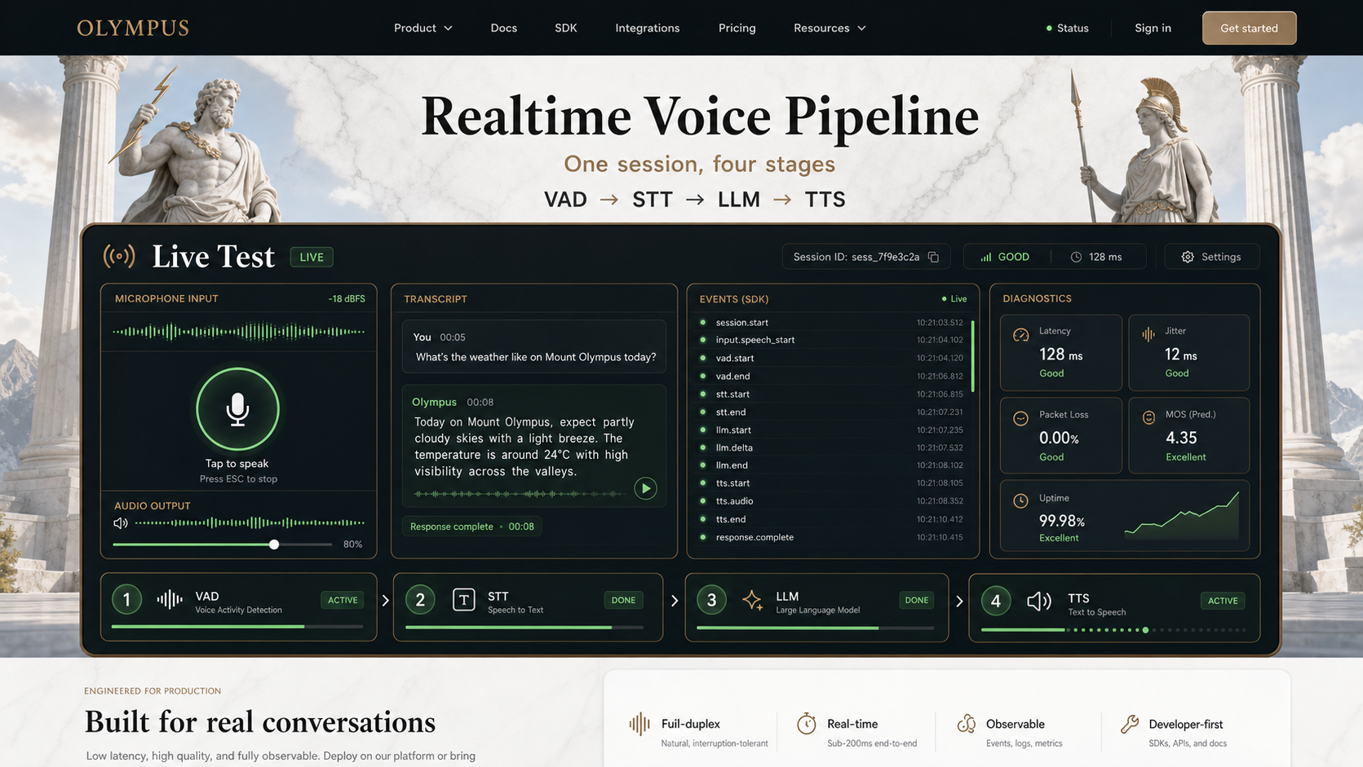The height and width of the screenshot is (767, 1363).
Task: Click the Observable feature icon
Action: (x=967, y=724)
